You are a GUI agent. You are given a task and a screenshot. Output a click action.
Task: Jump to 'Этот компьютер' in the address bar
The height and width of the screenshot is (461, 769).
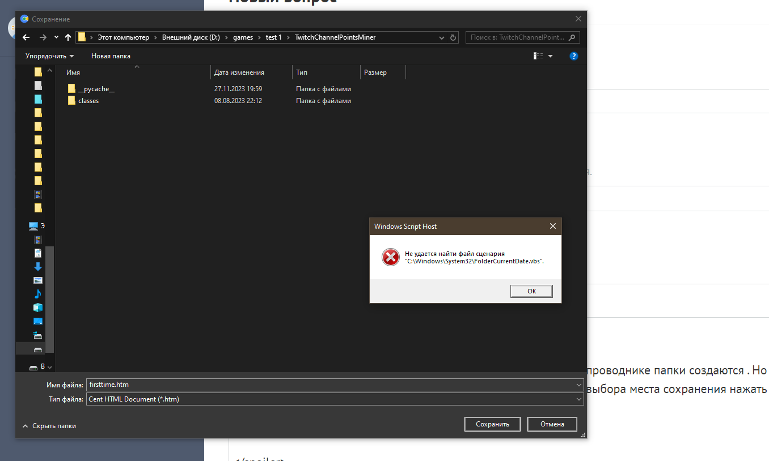[x=123, y=37]
